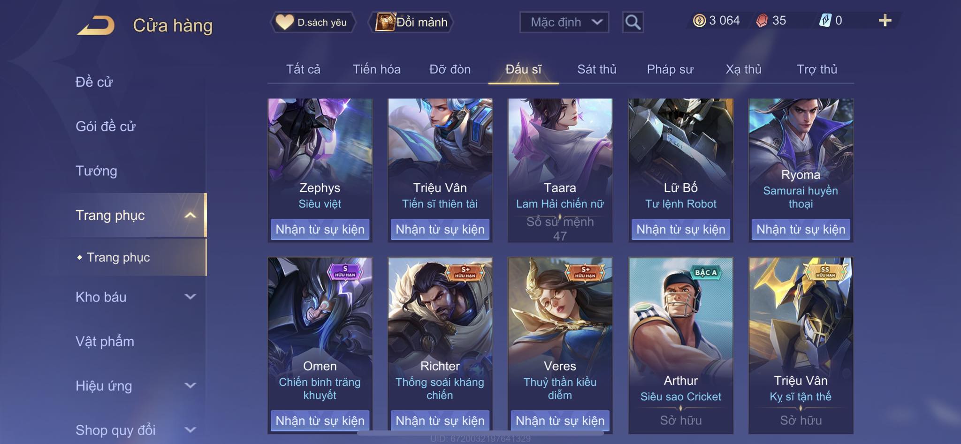Click the gold coin balance icon
The image size is (961, 444).
click(x=699, y=21)
